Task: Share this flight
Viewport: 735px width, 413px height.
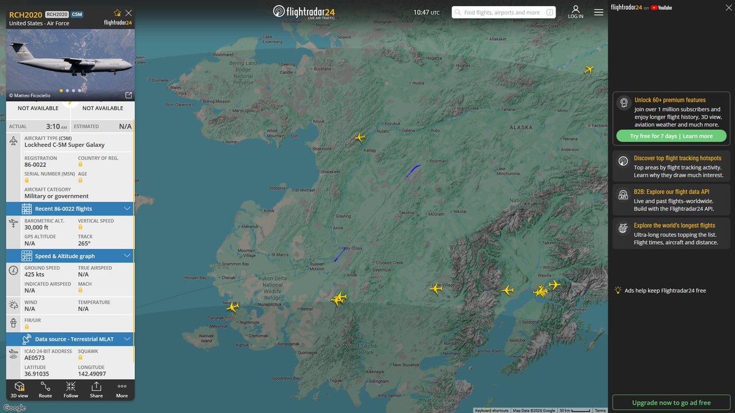Action: coord(96,390)
